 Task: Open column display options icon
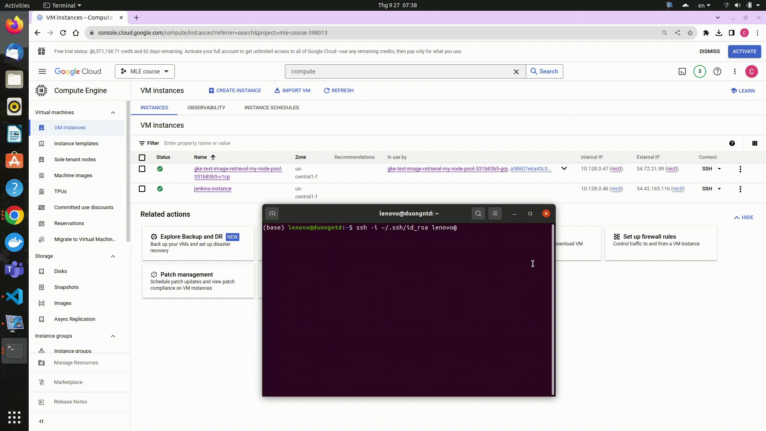754,143
